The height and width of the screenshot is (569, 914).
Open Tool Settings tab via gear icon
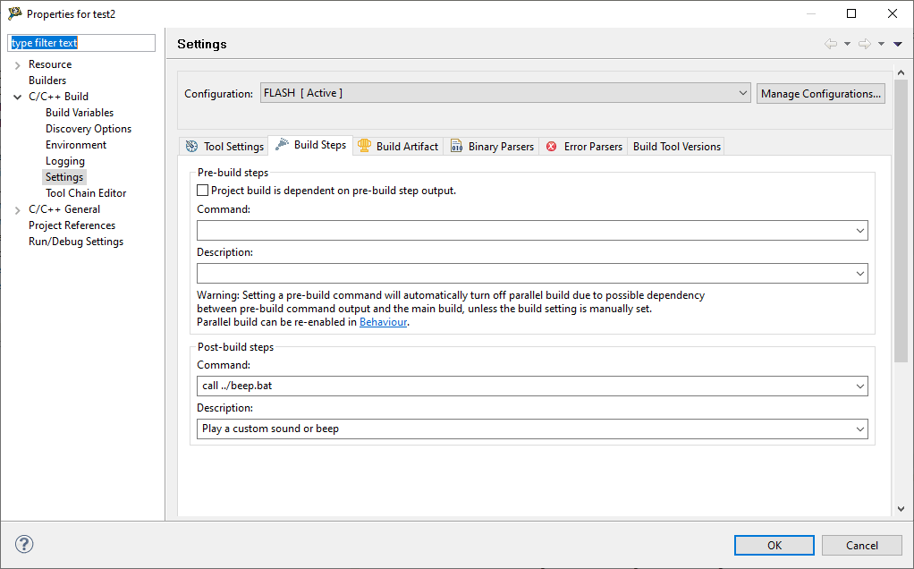click(191, 147)
